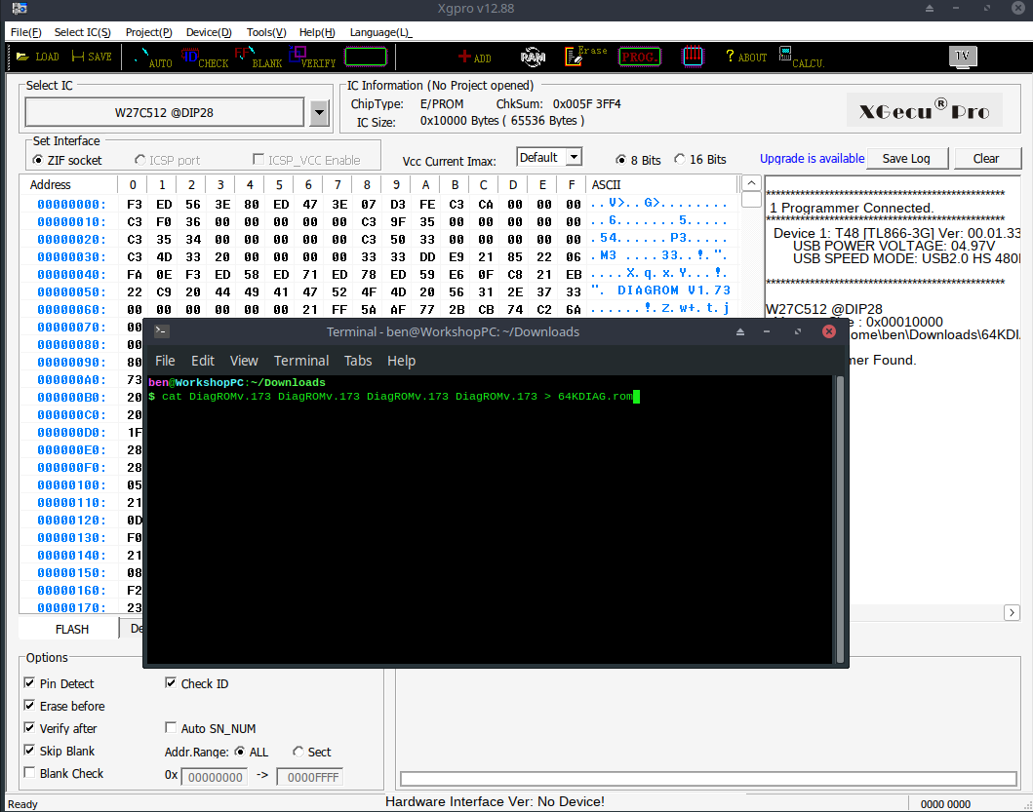Click the IC chip pins icon

pos(693,56)
